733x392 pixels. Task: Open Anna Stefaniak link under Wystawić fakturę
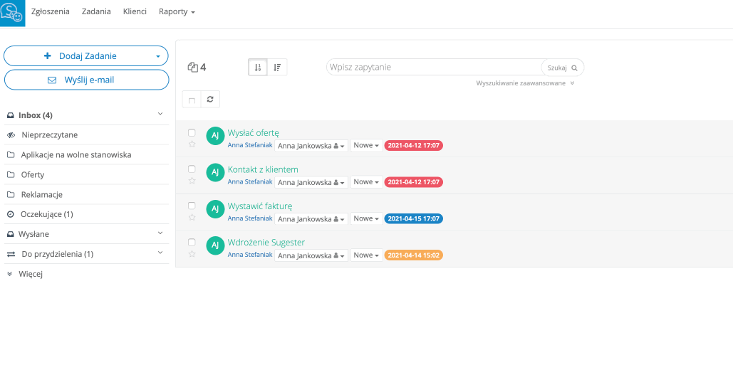250,218
